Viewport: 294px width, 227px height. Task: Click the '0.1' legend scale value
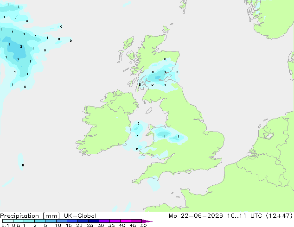[x=5, y=225]
